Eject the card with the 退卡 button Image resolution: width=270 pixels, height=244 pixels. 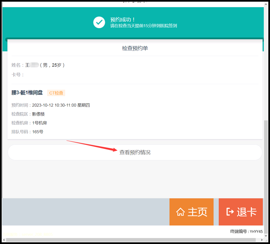[240, 212]
